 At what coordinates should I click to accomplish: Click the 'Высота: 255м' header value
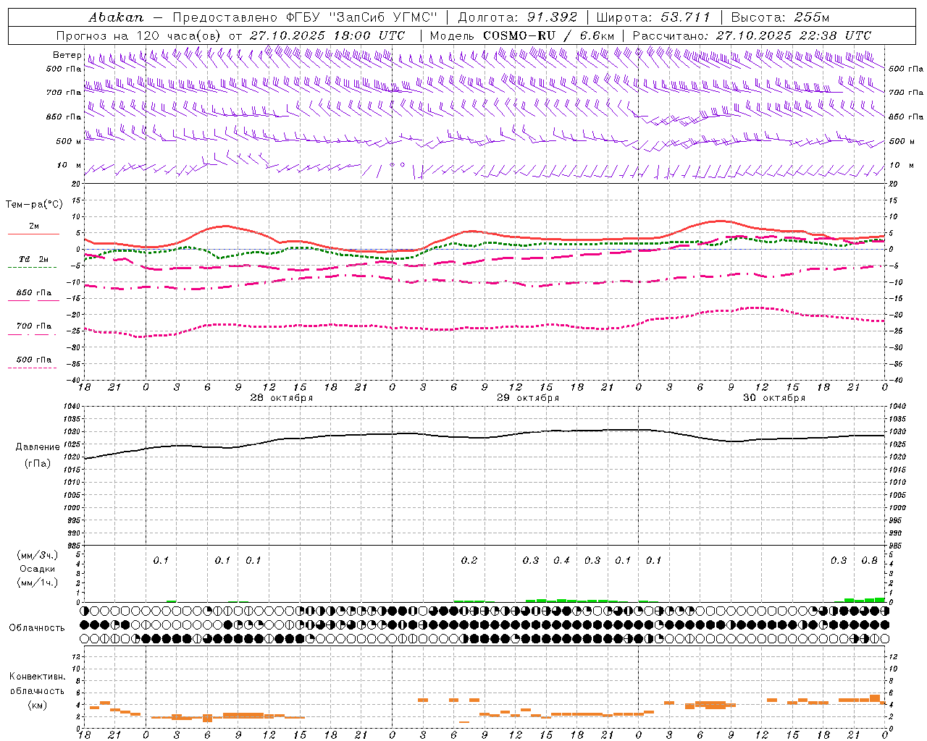[780, 17]
